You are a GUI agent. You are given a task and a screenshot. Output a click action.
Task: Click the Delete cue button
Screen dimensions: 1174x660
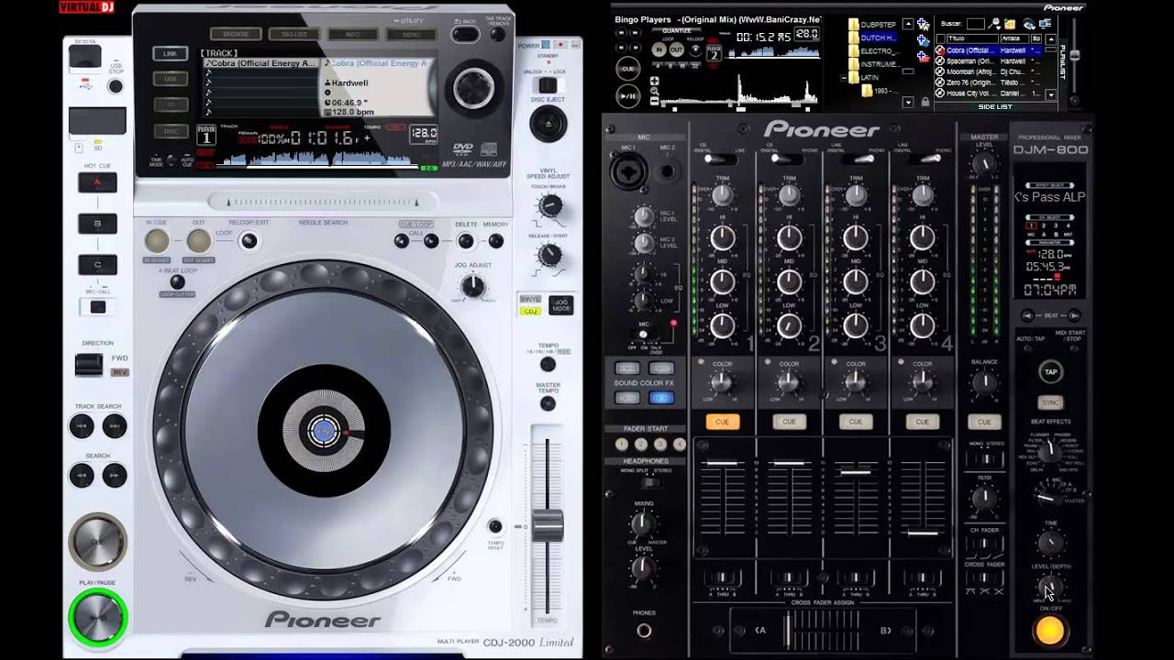(x=466, y=241)
